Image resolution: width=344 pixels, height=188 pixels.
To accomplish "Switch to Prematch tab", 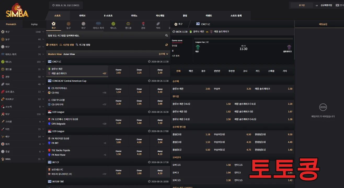I will coord(11,24).
